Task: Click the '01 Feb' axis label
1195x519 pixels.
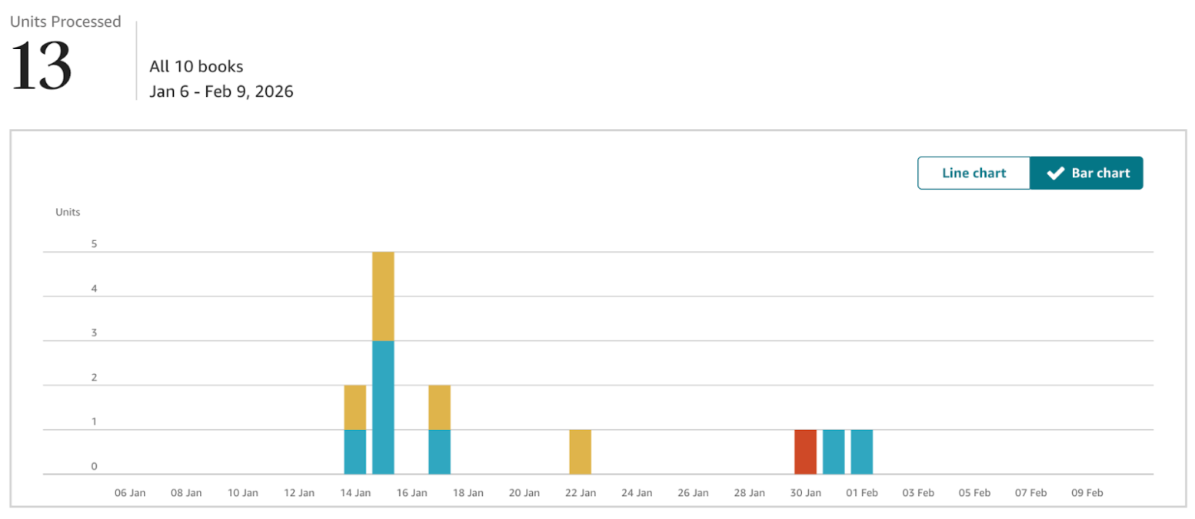Action: 862,493
